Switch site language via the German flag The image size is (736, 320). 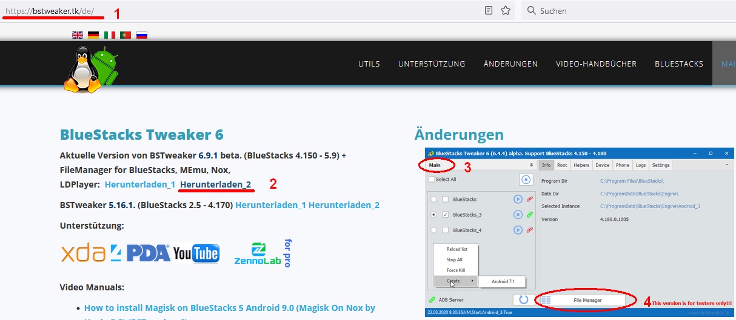click(x=93, y=35)
